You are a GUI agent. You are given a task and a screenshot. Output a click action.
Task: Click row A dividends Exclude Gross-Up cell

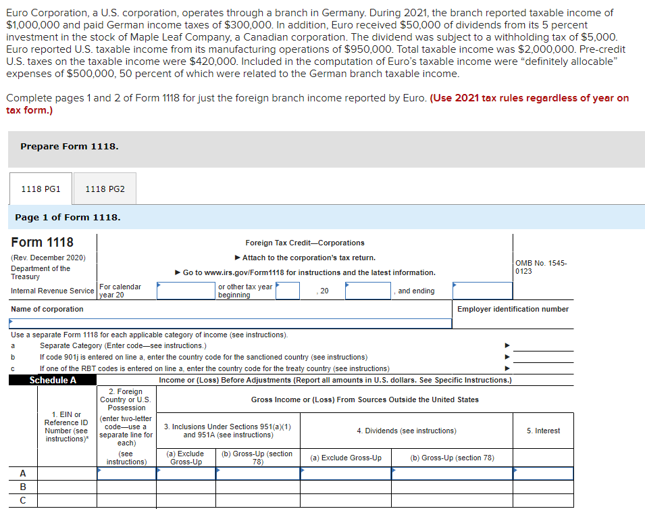pyautogui.click(x=344, y=473)
